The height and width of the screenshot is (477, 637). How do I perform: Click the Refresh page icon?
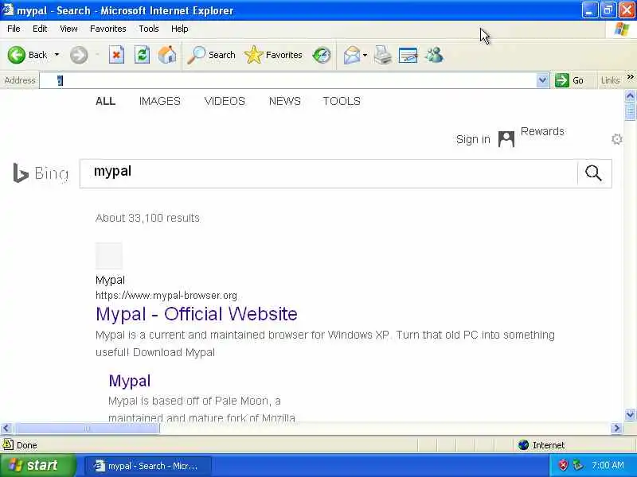coord(143,55)
